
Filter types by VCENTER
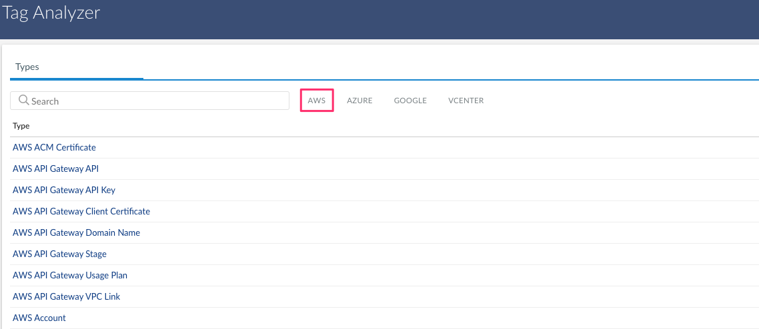pos(466,101)
